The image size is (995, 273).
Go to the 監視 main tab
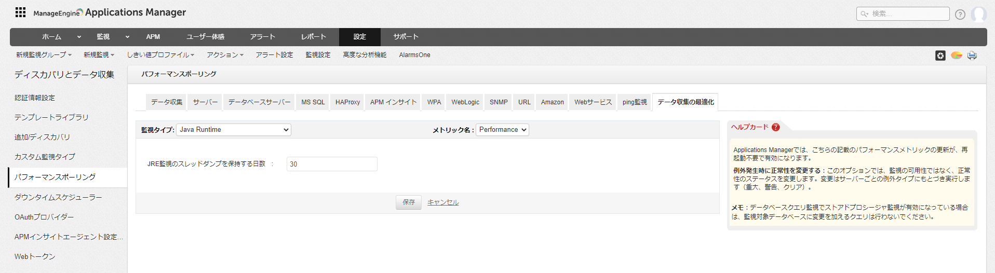(103, 37)
